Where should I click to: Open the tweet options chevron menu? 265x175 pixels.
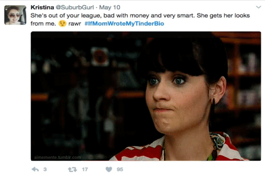(258, 7)
